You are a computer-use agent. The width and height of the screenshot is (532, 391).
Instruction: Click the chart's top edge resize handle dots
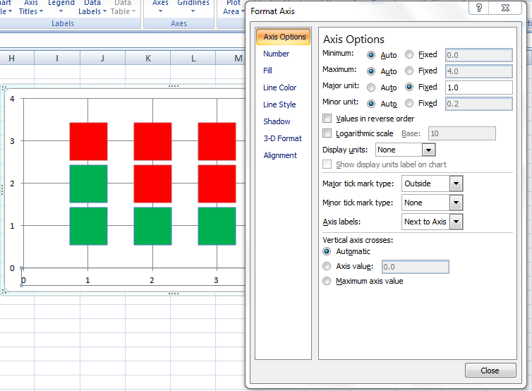[174, 86]
